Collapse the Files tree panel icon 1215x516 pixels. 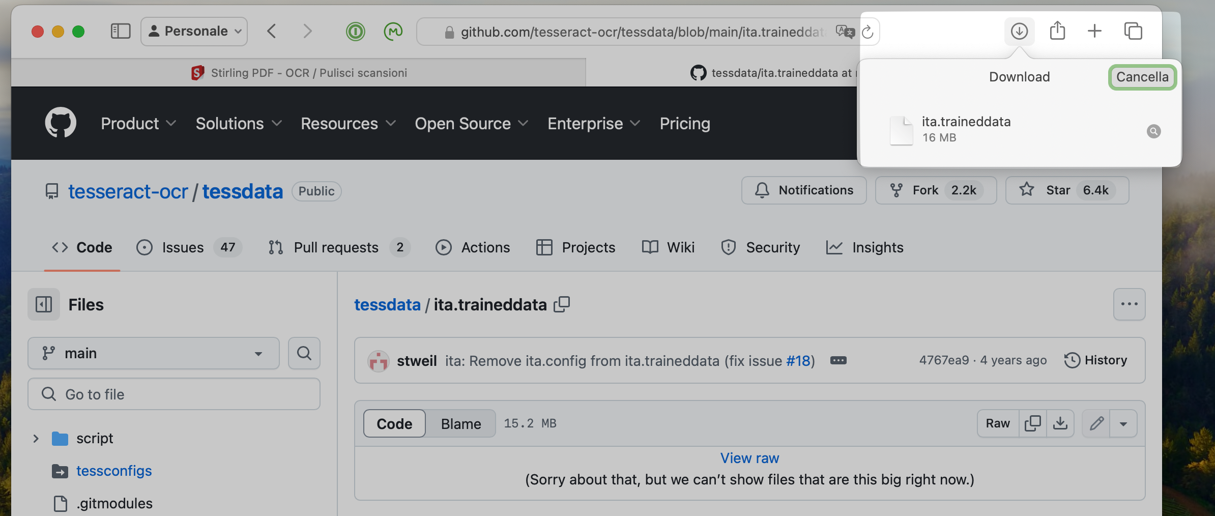44,304
